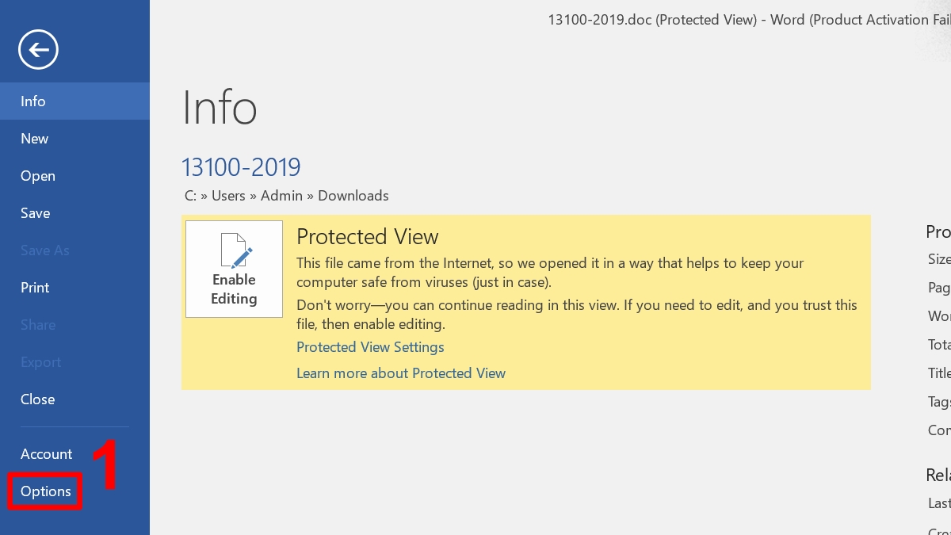Save the current document
Image resolution: width=951 pixels, height=535 pixels.
35,212
